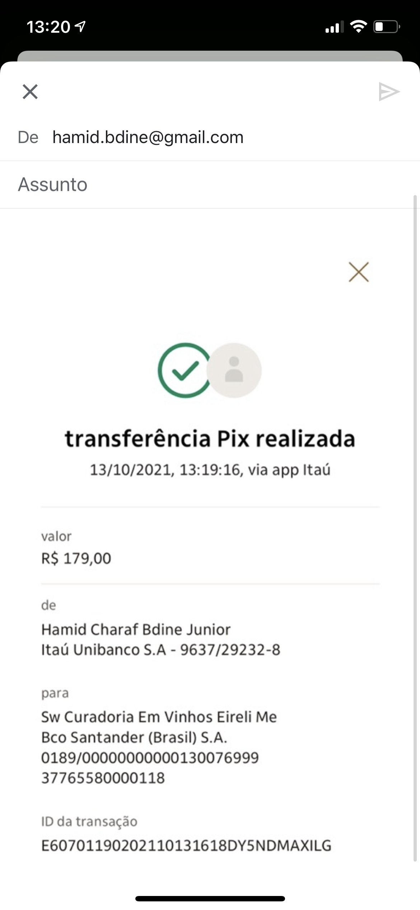Tap the green checkmark success icon

(184, 370)
